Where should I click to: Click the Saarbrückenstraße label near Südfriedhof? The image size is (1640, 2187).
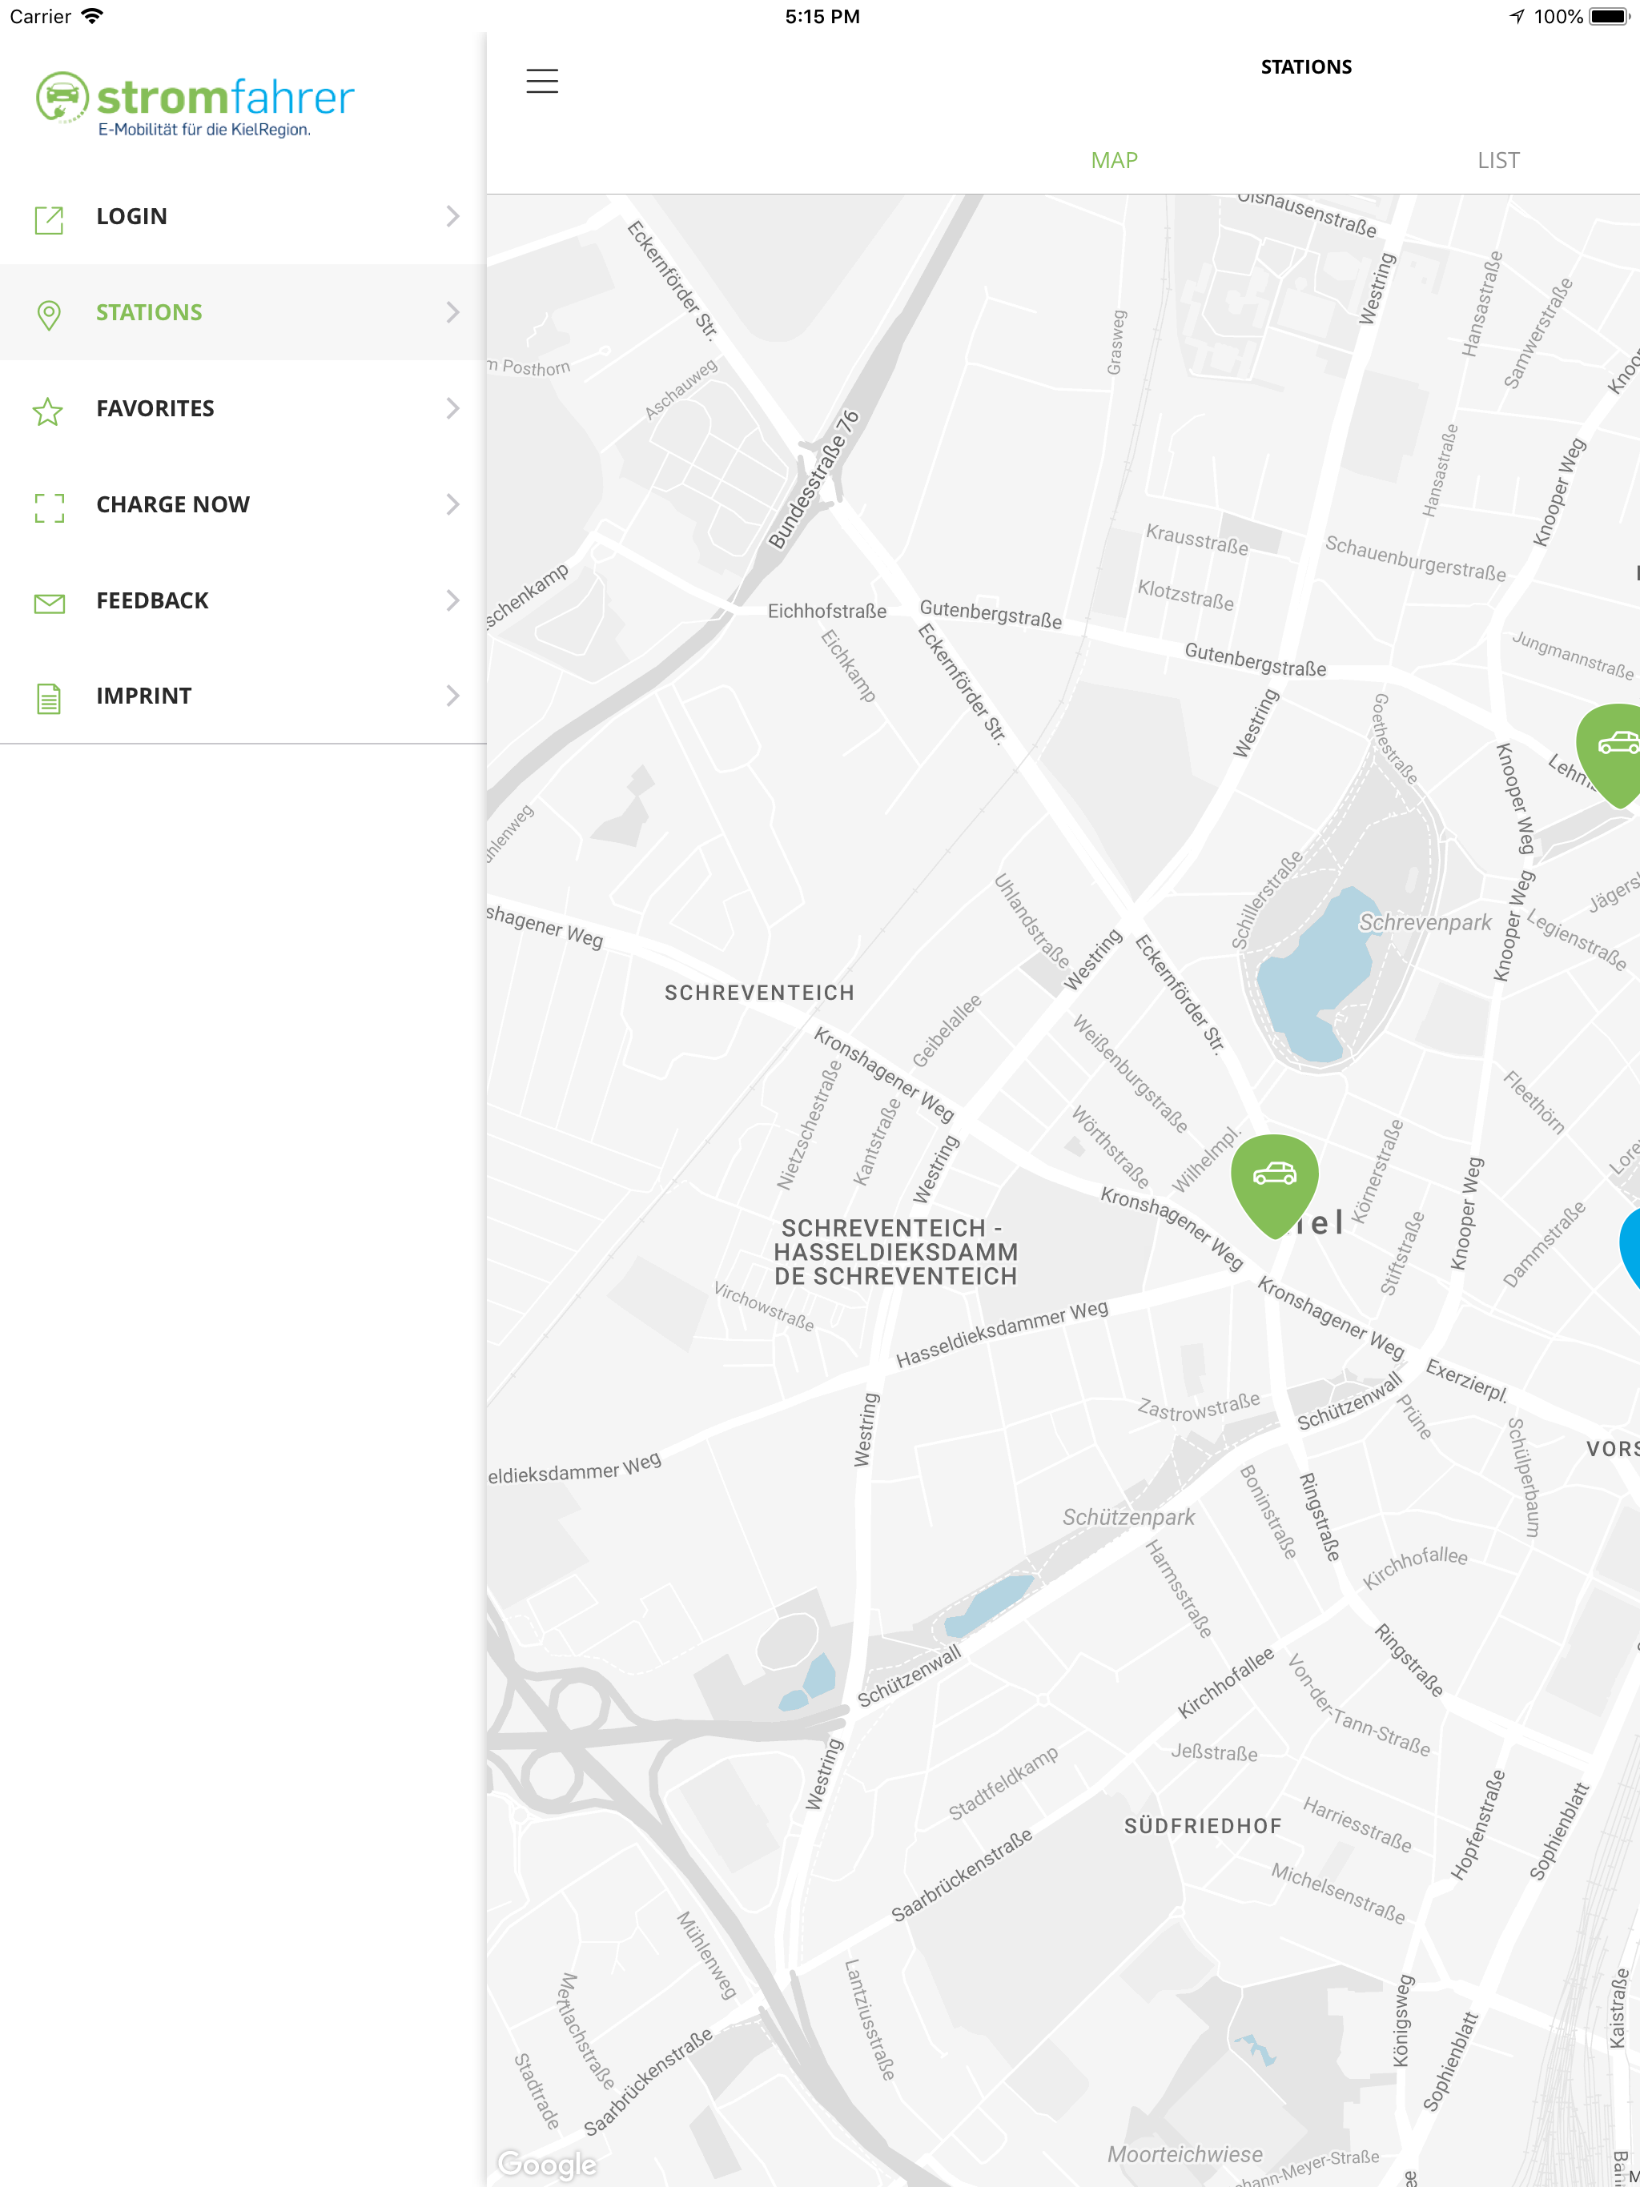point(962,1876)
